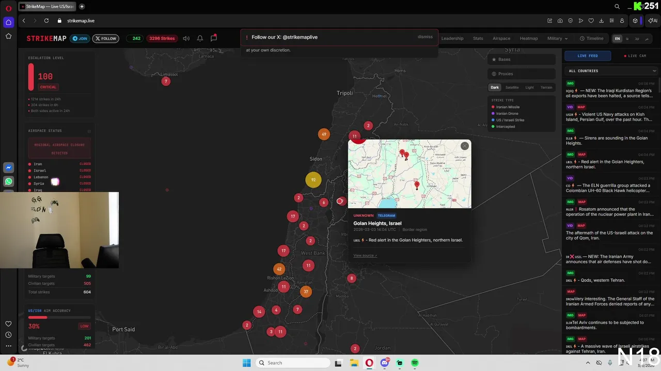This screenshot has width=661, height=371.
Task: Open notifications bell in StrikeMap header
Action: coord(200,38)
